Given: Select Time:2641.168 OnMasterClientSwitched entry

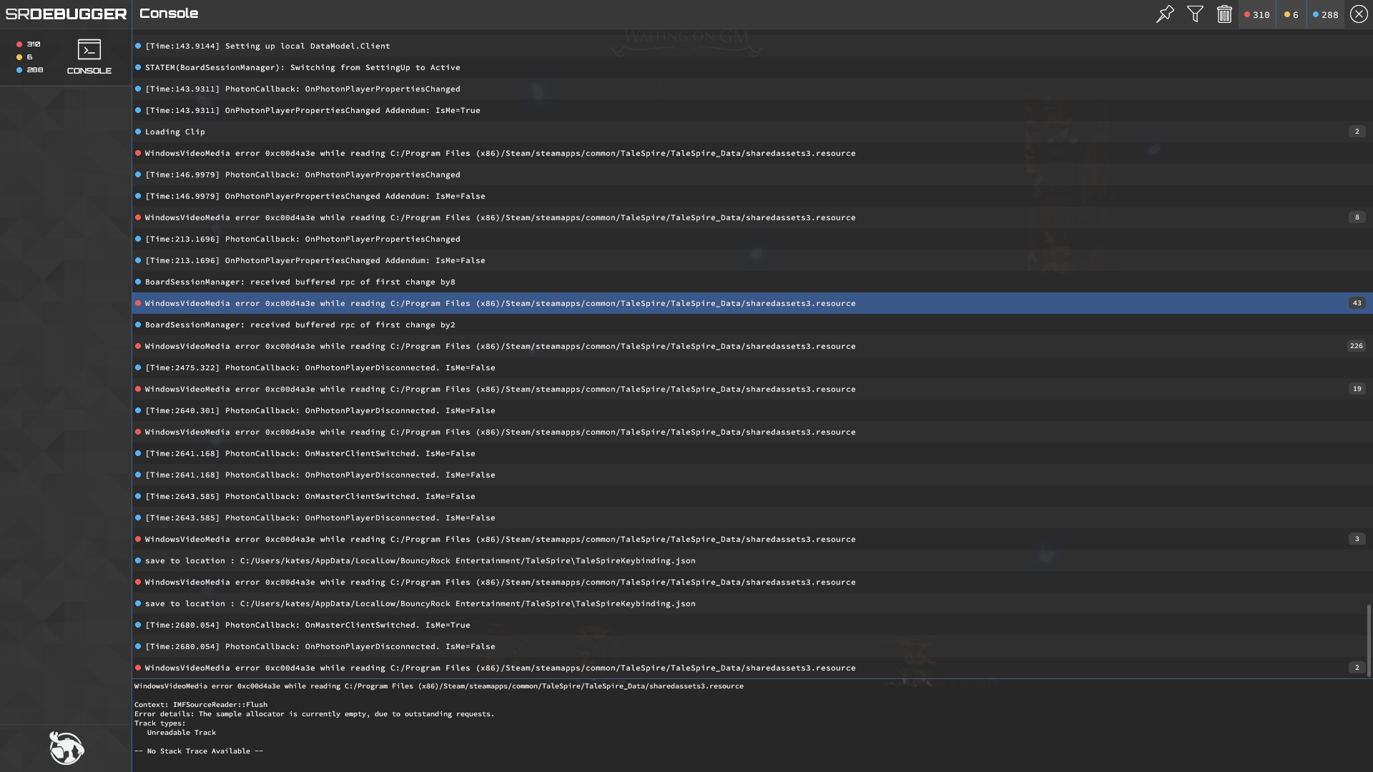Looking at the screenshot, I should (751, 453).
